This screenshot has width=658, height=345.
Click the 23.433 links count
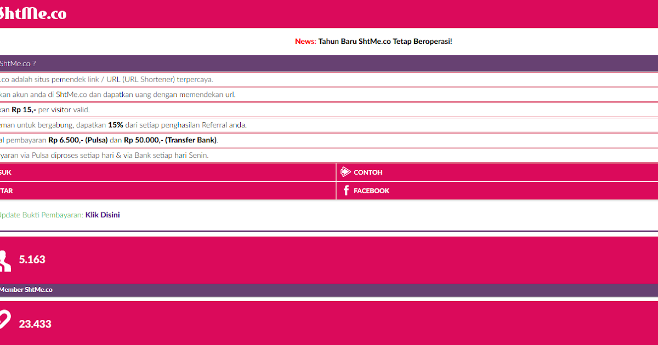(35, 324)
